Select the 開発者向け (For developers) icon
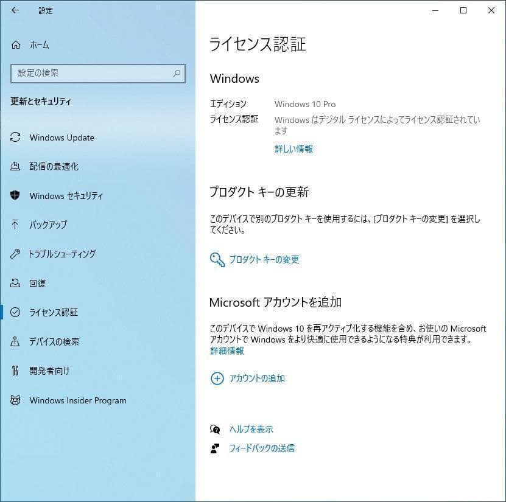The width and height of the screenshot is (506, 502). pos(15,371)
